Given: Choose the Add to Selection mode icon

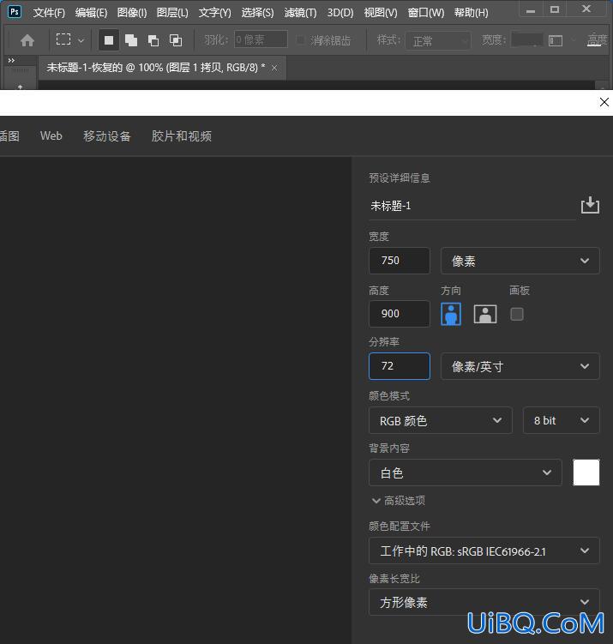Looking at the screenshot, I should (131, 40).
